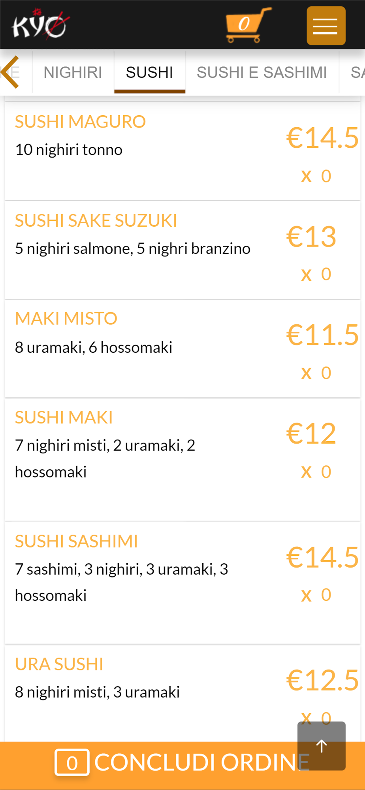Tap the scroll-to-top arrow button

(322, 746)
